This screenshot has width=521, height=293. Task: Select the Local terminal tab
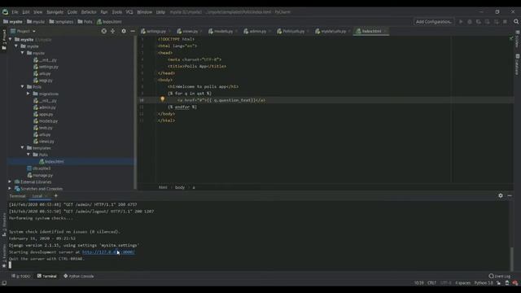coord(37,196)
